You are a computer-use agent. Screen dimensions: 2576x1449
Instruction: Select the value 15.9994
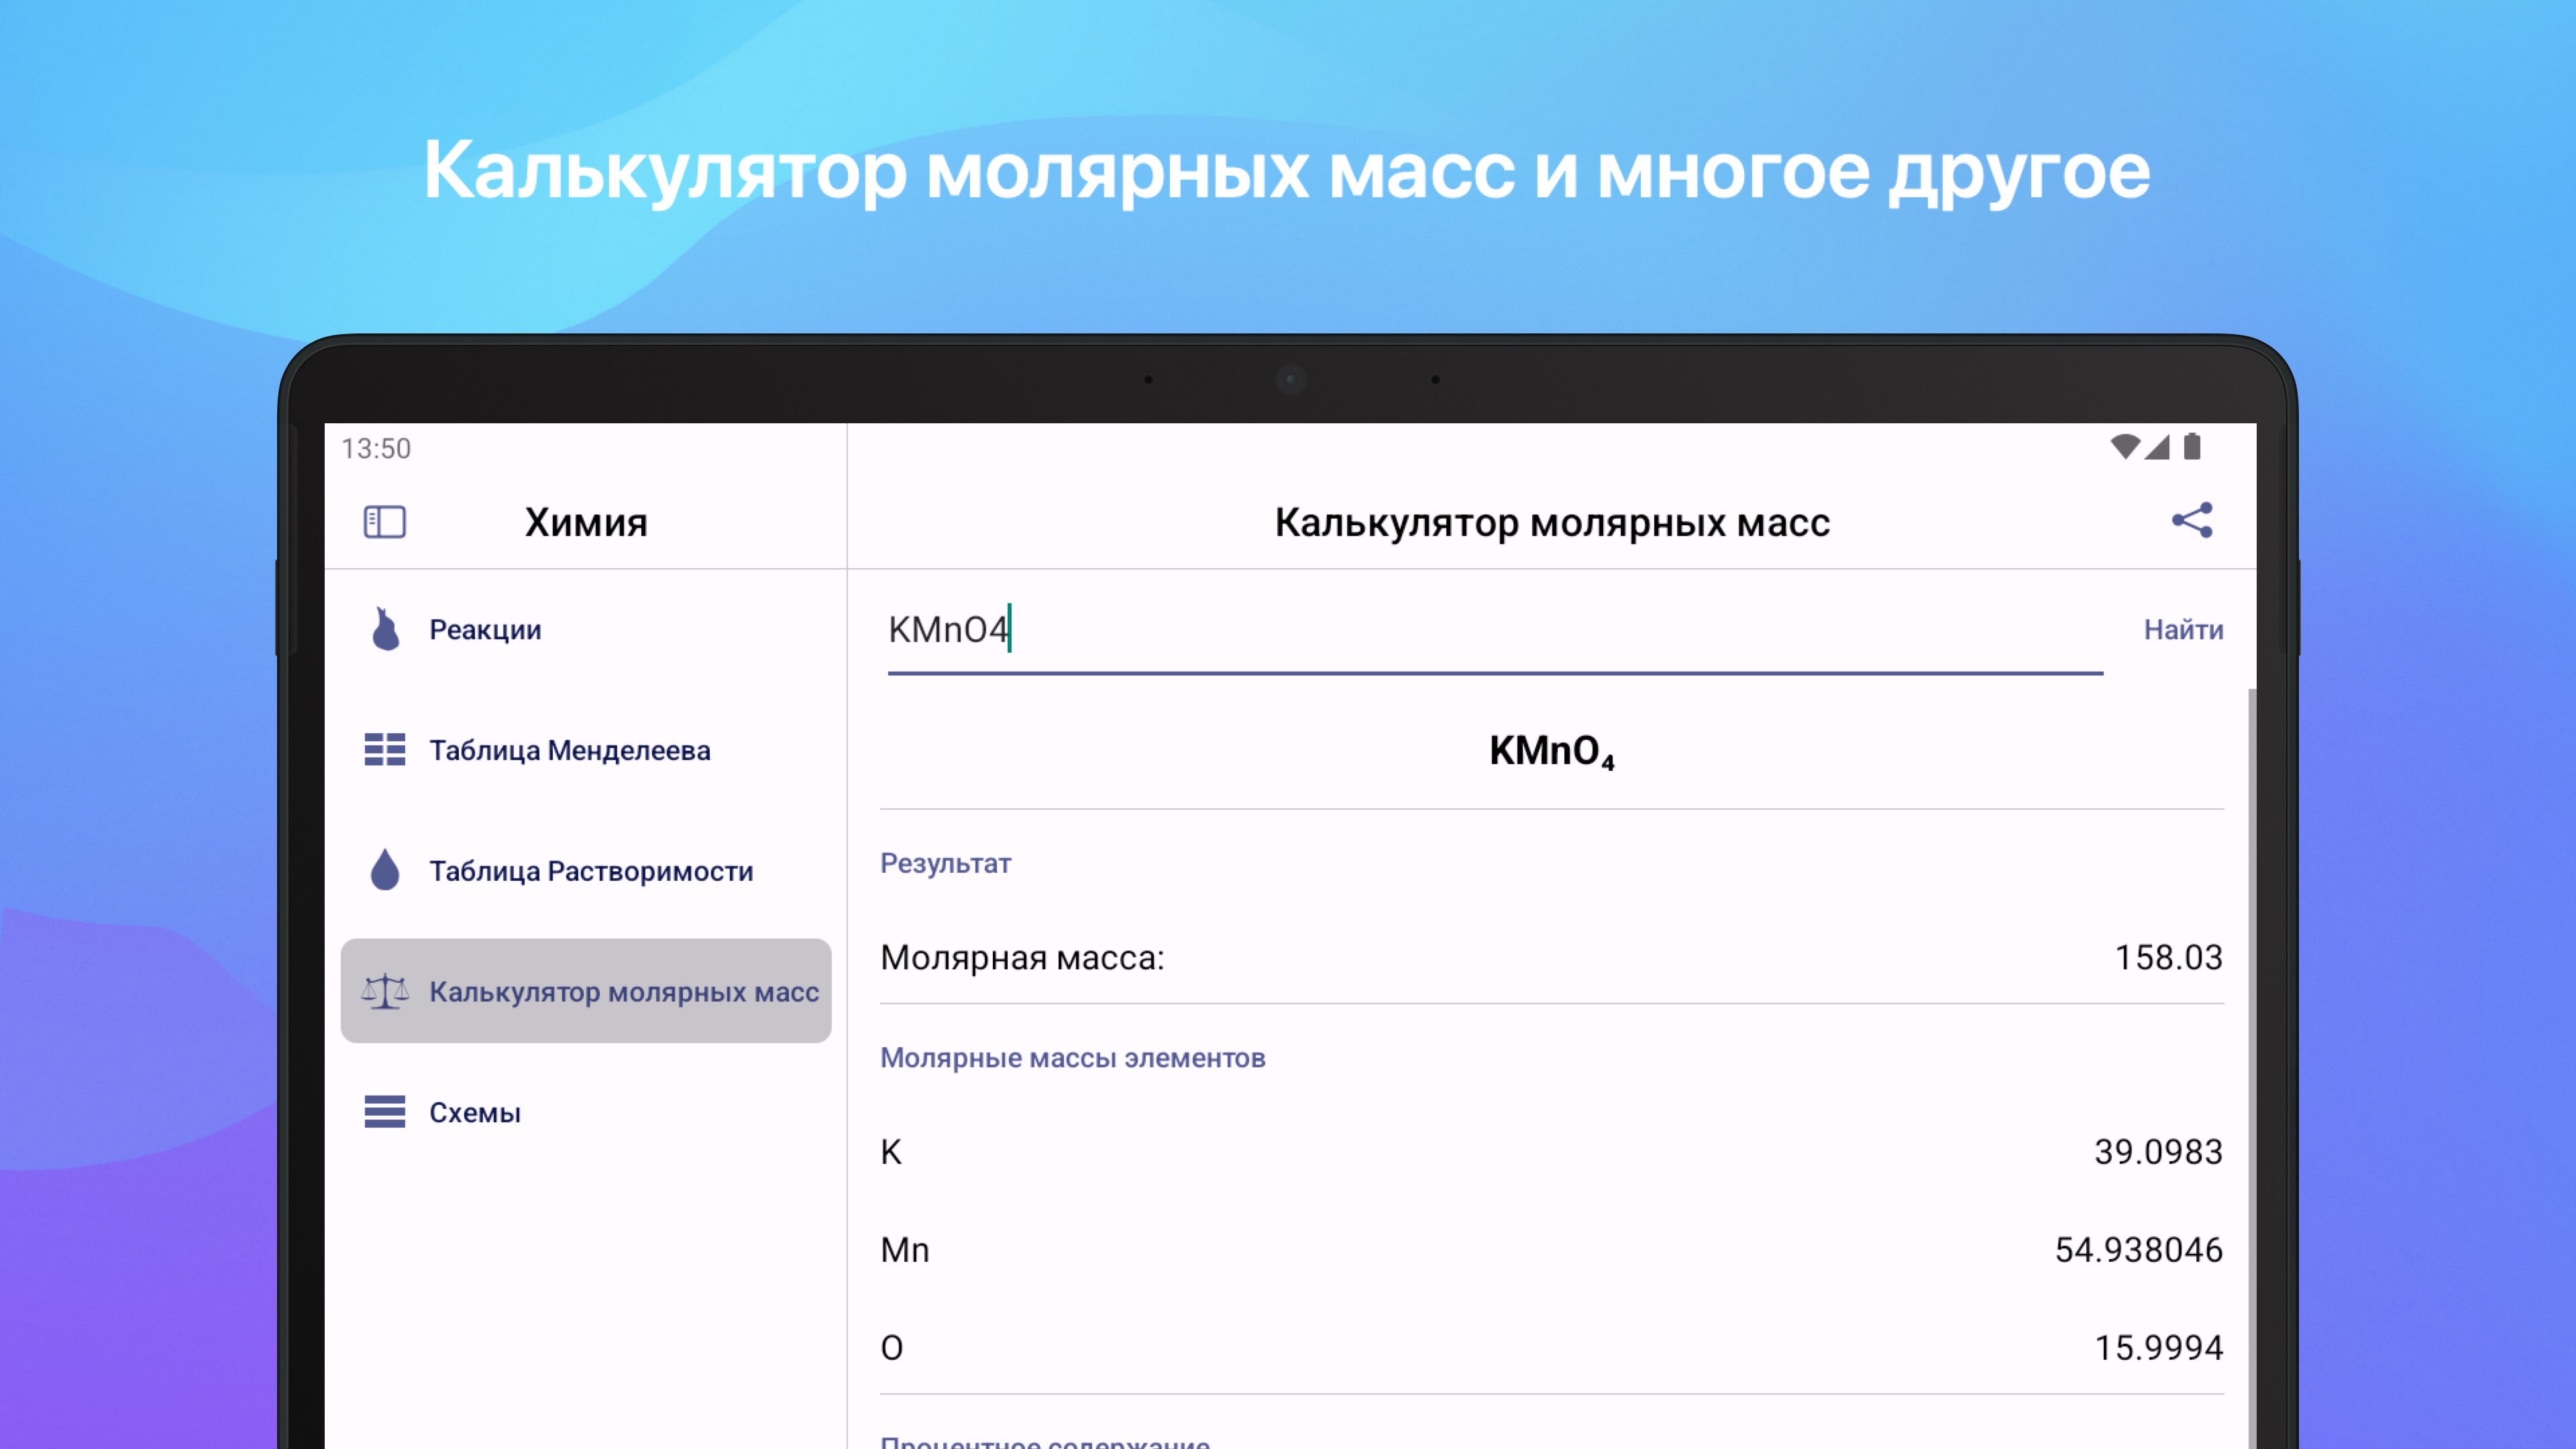tap(2158, 1348)
